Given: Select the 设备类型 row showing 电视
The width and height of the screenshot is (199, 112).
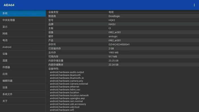Looking at the screenshot, I should (123, 12).
